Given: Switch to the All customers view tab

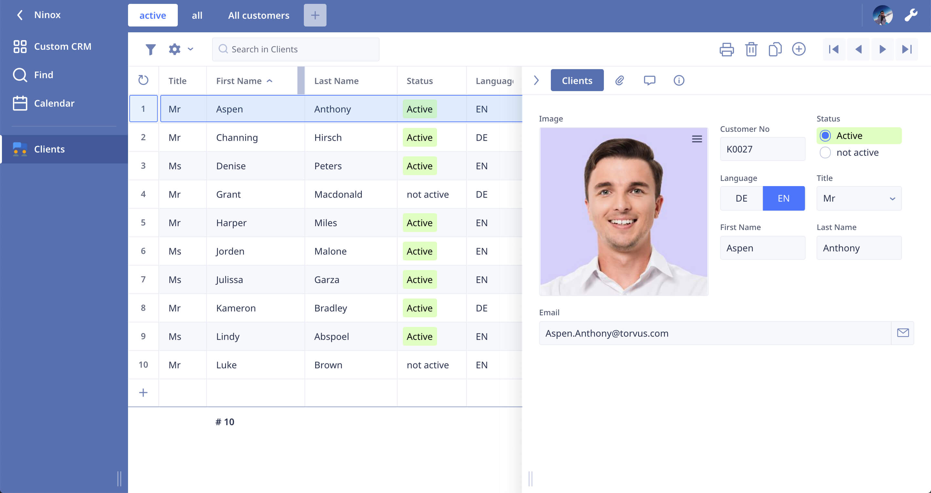Looking at the screenshot, I should [258, 15].
